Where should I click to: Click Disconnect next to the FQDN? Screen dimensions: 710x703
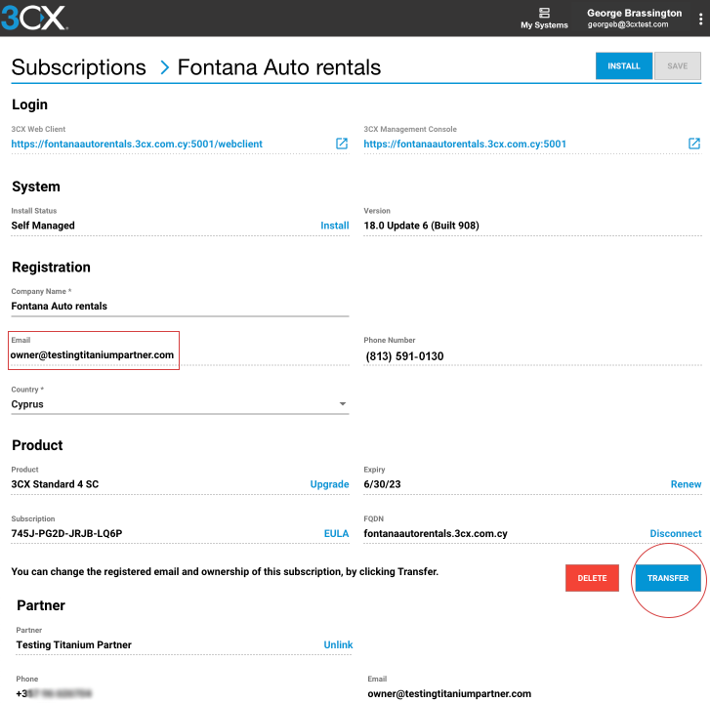point(675,534)
